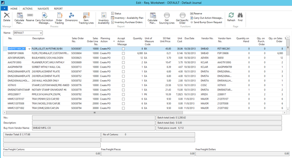
Task: Click the Due Date column header
Action: [x=189, y=38]
